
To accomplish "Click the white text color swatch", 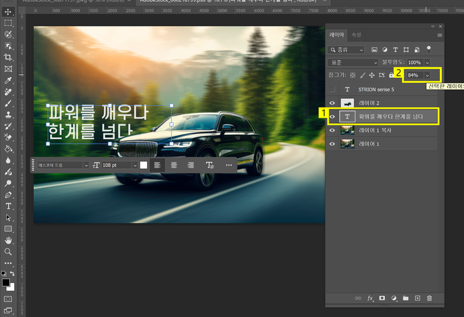I will [144, 165].
